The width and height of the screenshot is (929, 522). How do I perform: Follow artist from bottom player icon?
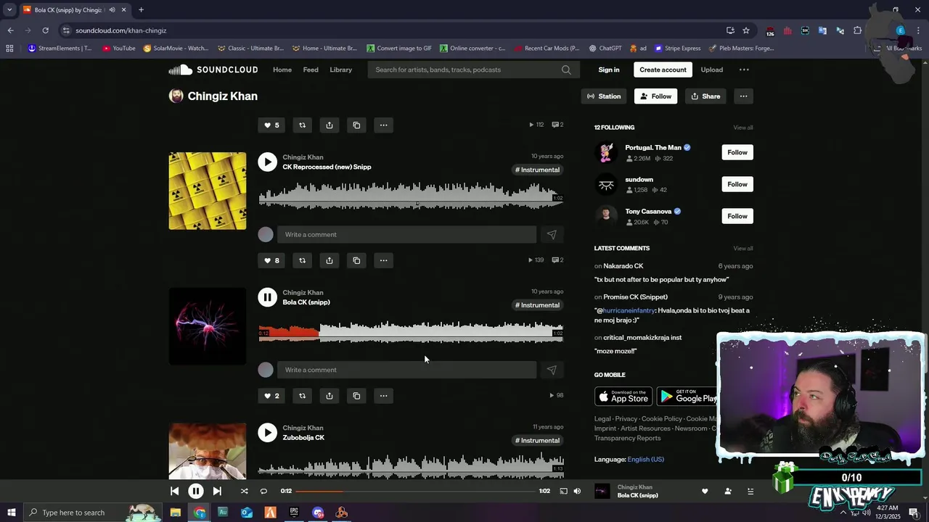(x=728, y=491)
